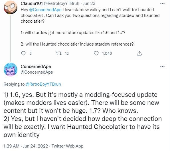Viewport: 170px width, 151px height.
Task: Click the ConcernedApe display name
Action: [x=36, y=66]
